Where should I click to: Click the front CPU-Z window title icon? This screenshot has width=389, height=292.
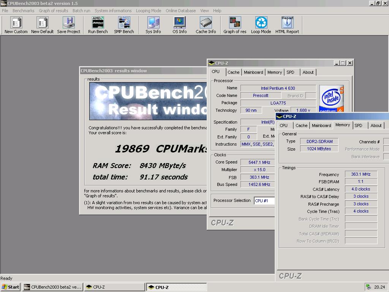coord(280,116)
